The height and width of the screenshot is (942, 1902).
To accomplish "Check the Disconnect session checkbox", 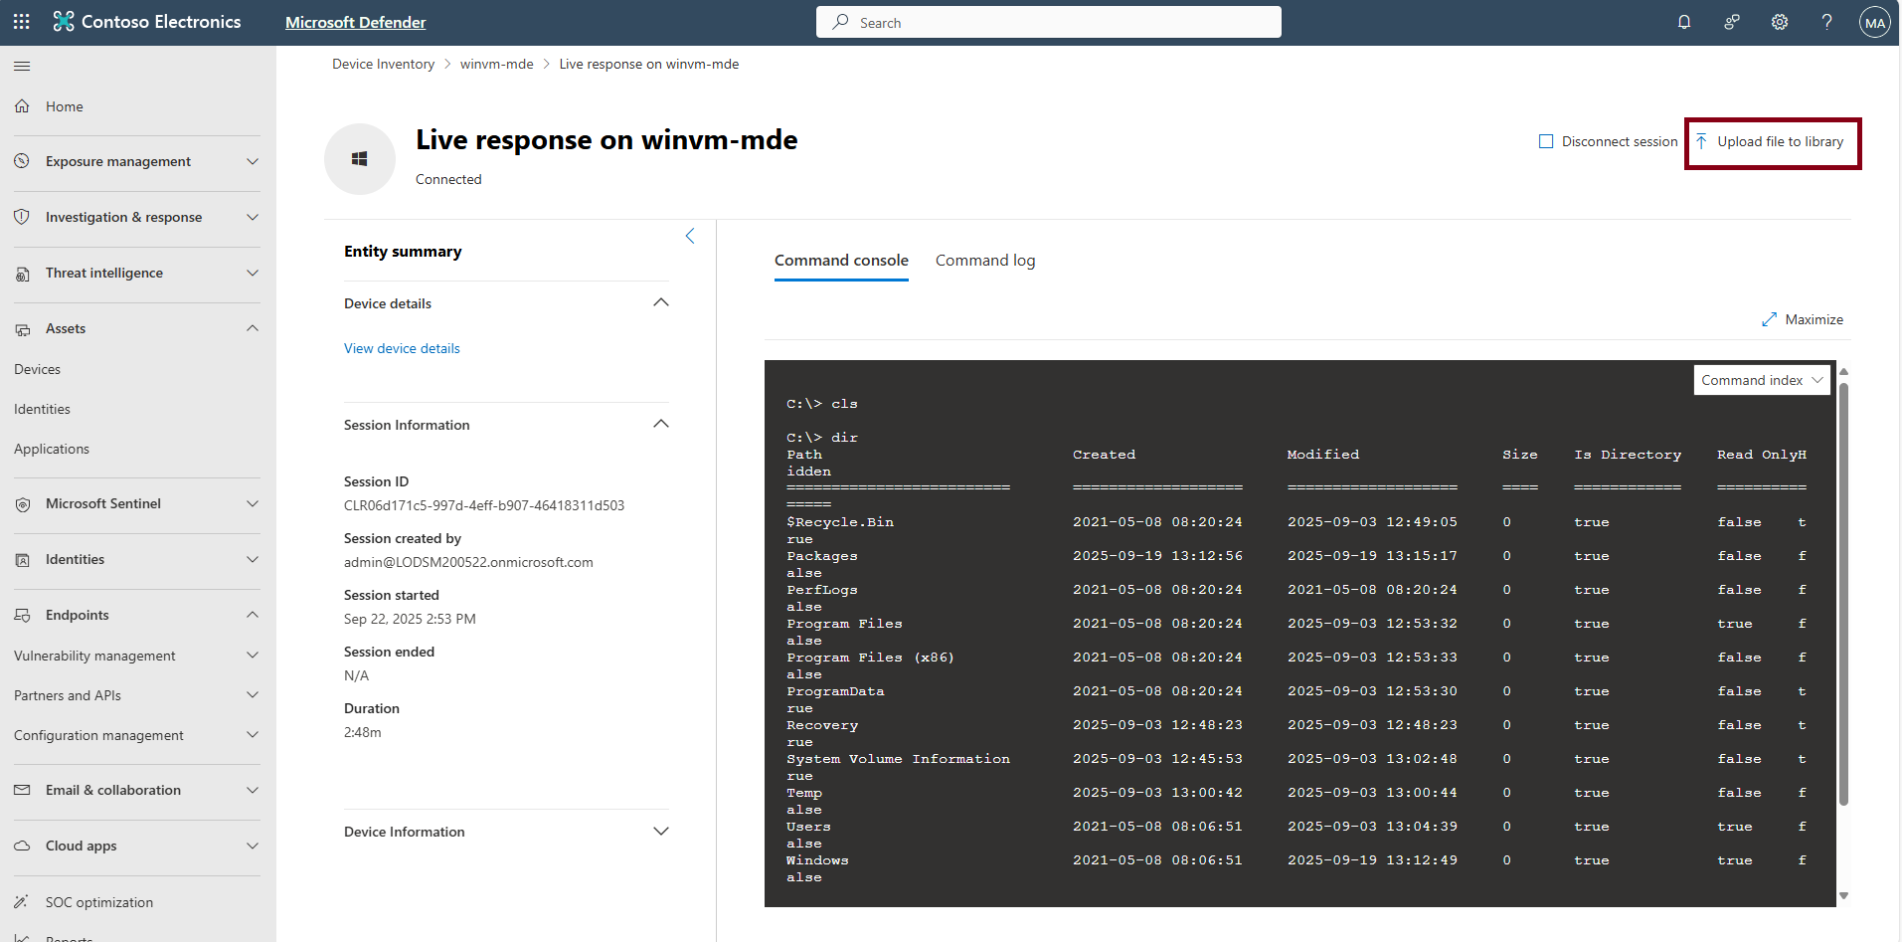I will 1546,141.
